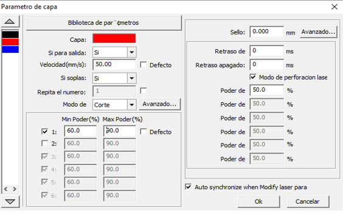Screen dimensions: 343x219
Task: Select the blue layer swatch
Action: tap(10, 49)
